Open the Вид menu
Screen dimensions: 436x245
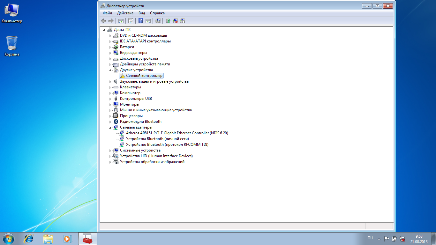coord(142,13)
